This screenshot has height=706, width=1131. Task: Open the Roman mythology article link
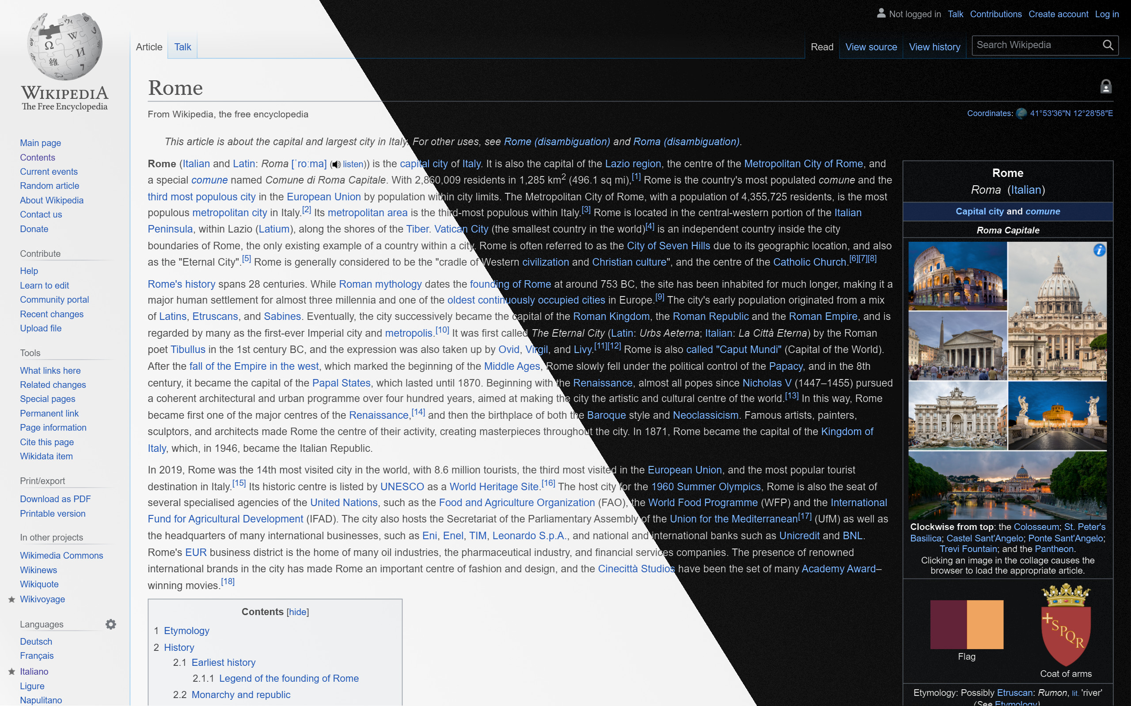point(380,284)
